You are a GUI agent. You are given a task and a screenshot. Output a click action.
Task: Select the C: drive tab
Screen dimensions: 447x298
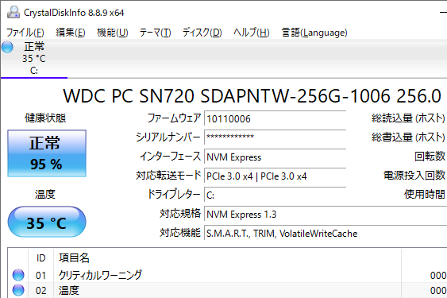point(34,59)
